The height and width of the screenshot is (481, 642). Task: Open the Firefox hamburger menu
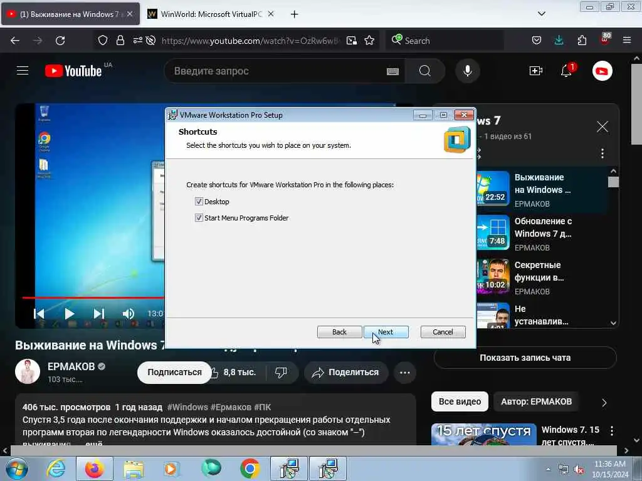tap(627, 41)
